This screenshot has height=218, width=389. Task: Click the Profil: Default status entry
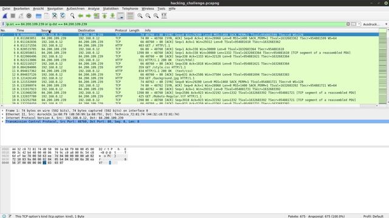(373, 216)
